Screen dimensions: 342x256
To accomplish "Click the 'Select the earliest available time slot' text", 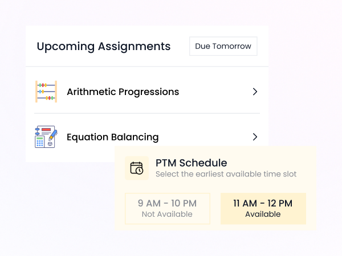I will click(x=226, y=174).
